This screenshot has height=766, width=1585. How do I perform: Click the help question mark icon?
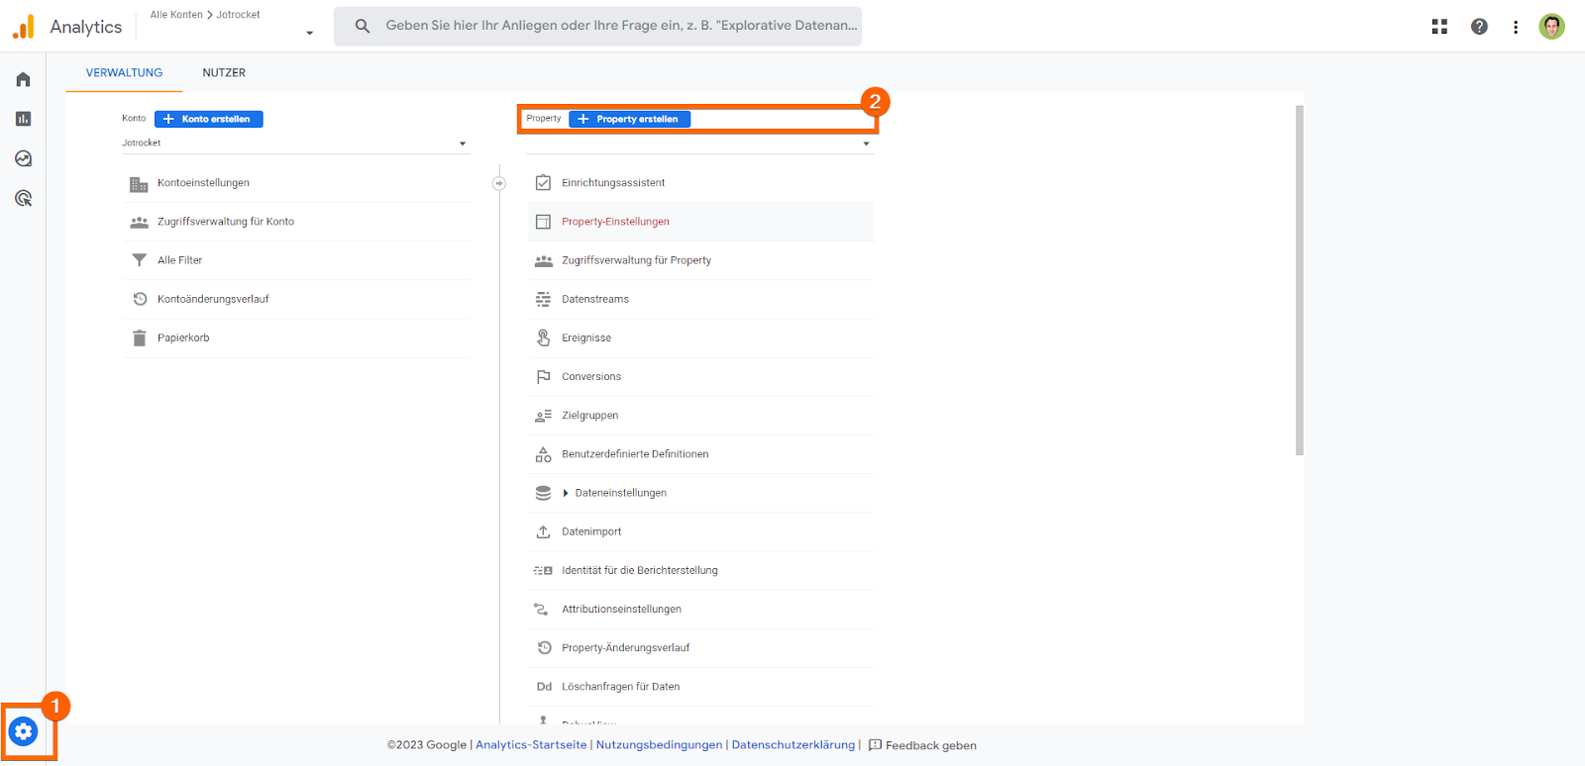coord(1479,27)
